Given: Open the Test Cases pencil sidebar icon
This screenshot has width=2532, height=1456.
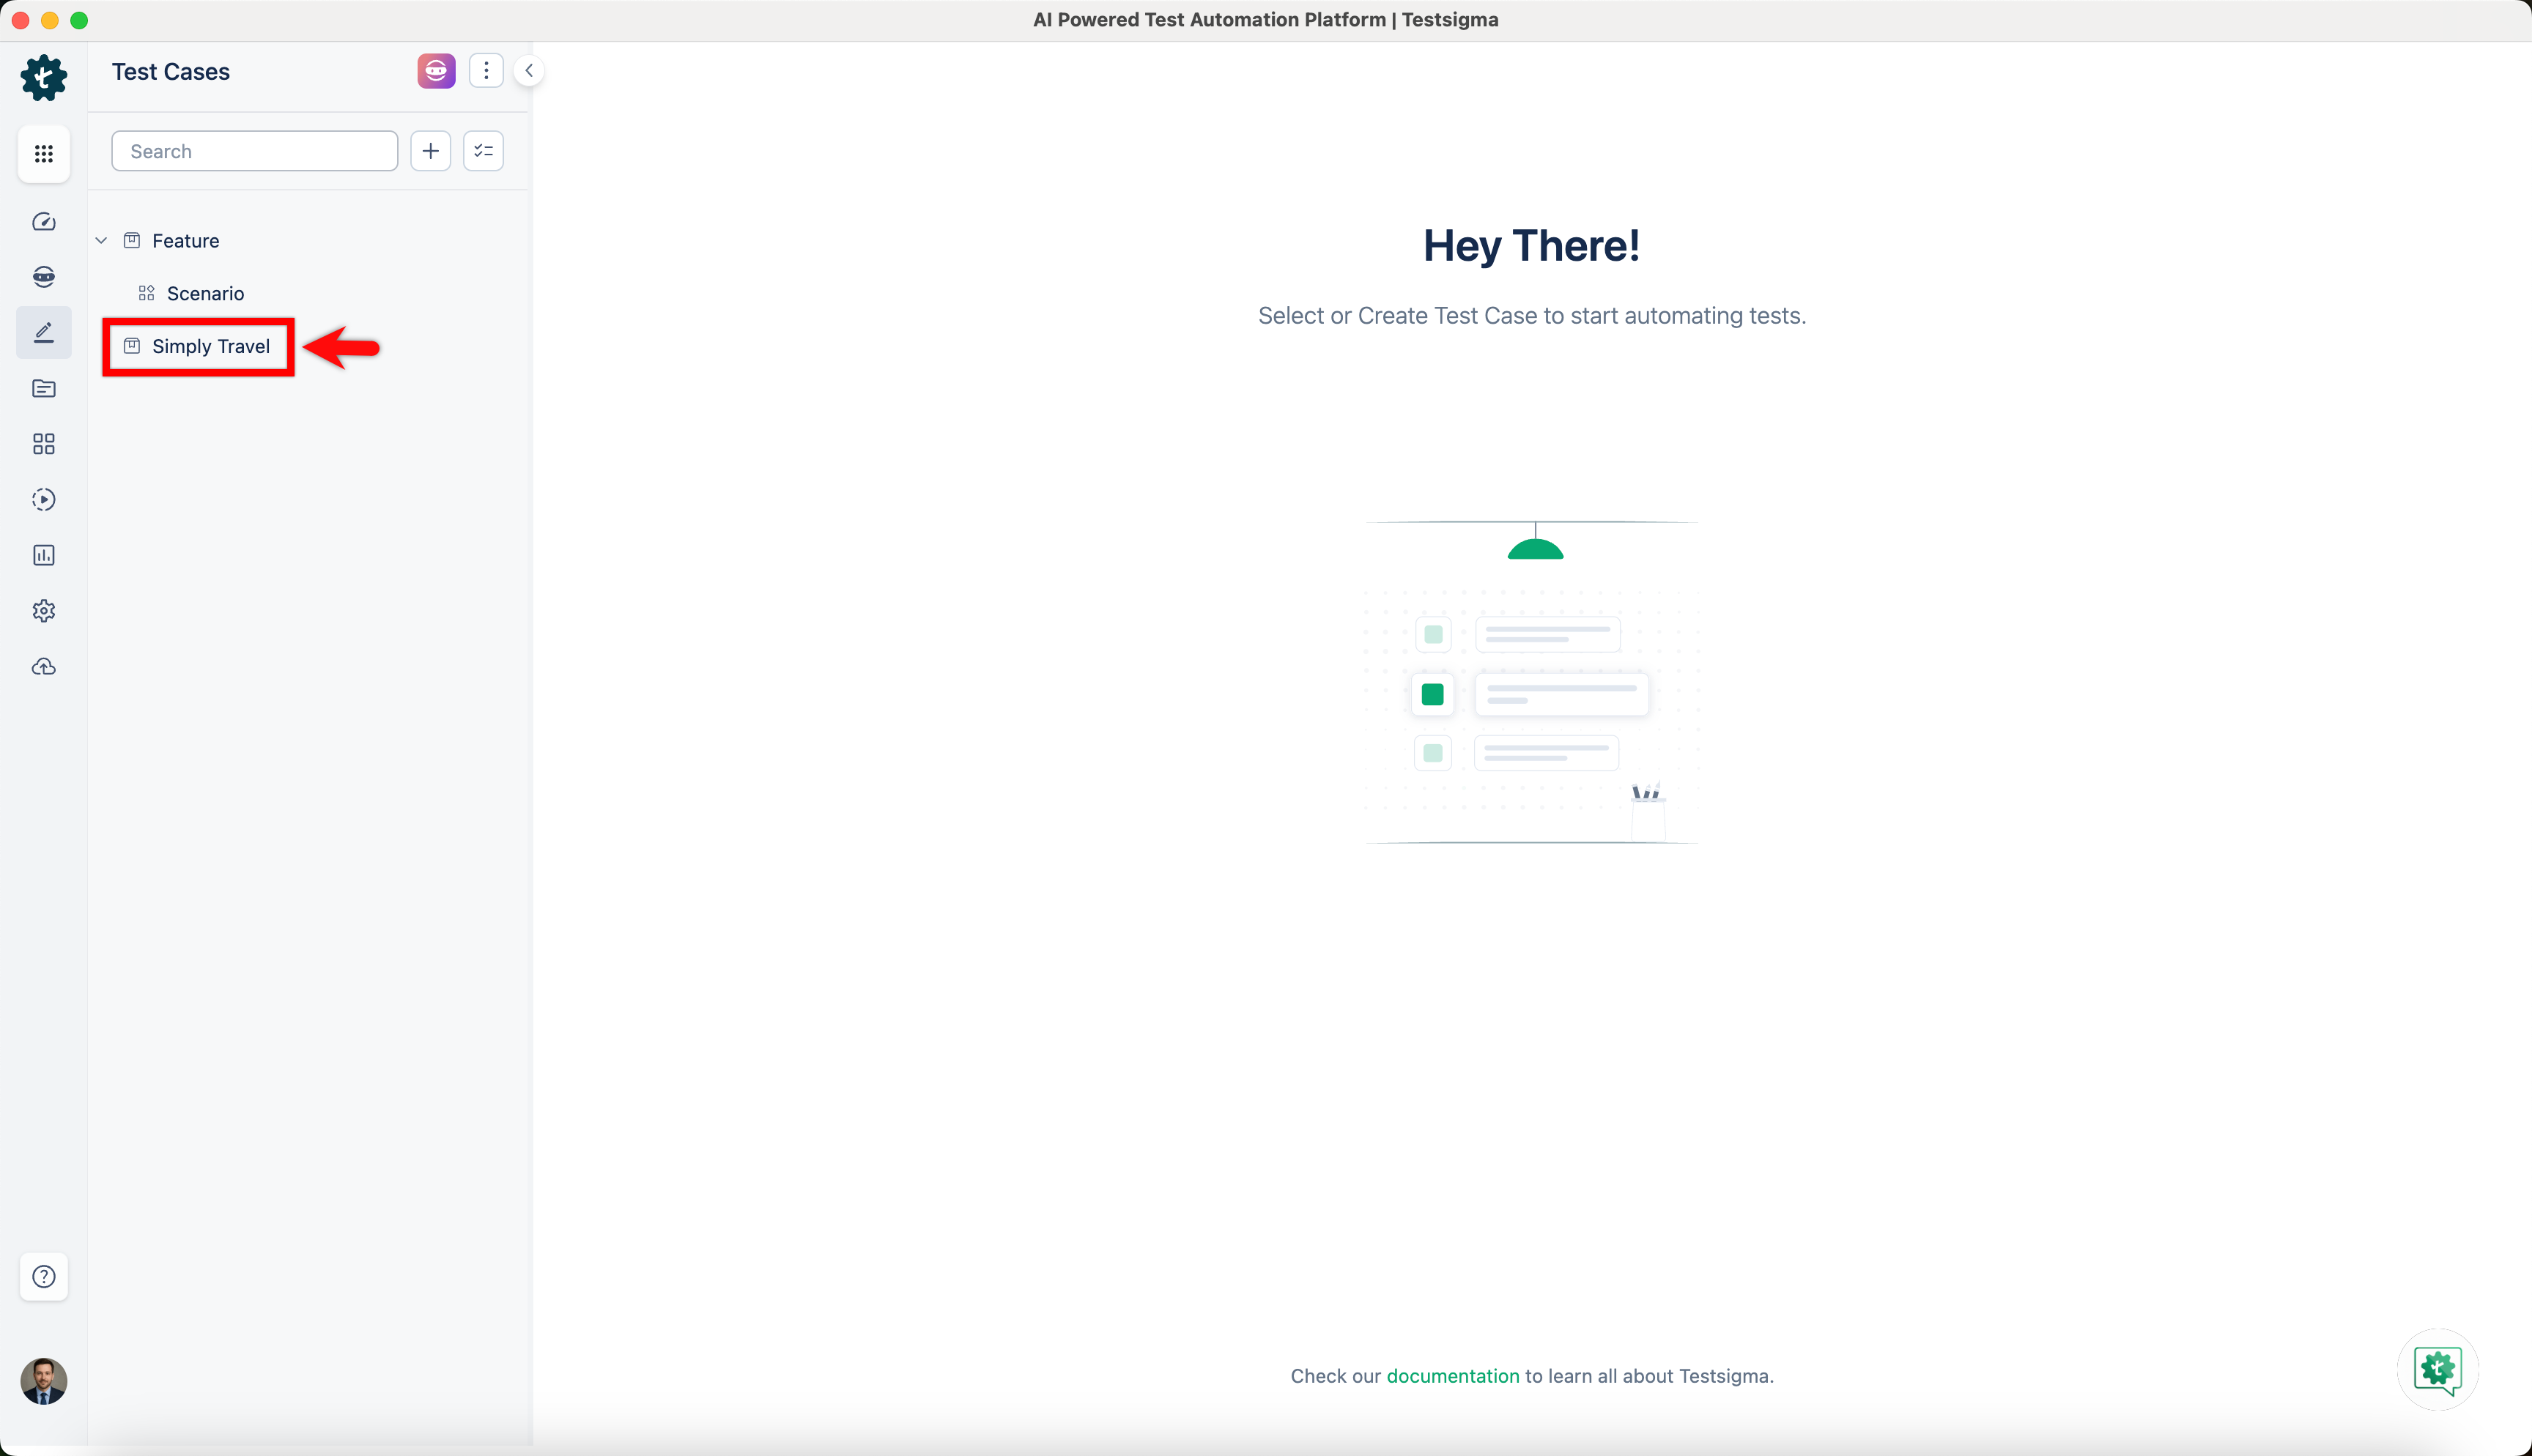Looking at the screenshot, I should 43,333.
